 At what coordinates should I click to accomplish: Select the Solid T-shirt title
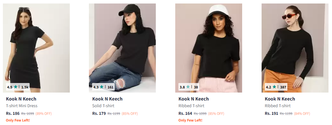tap(103, 106)
